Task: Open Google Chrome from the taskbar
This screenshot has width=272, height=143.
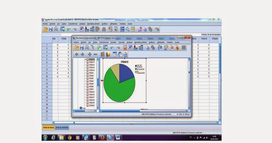Action: coord(70,138)
